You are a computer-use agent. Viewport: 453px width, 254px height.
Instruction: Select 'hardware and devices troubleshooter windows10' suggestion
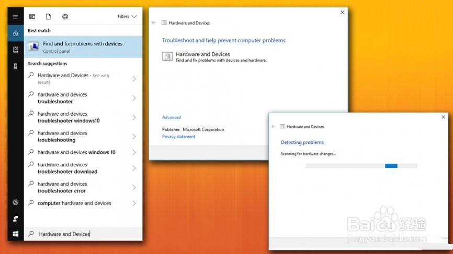(x=83, y=117)
